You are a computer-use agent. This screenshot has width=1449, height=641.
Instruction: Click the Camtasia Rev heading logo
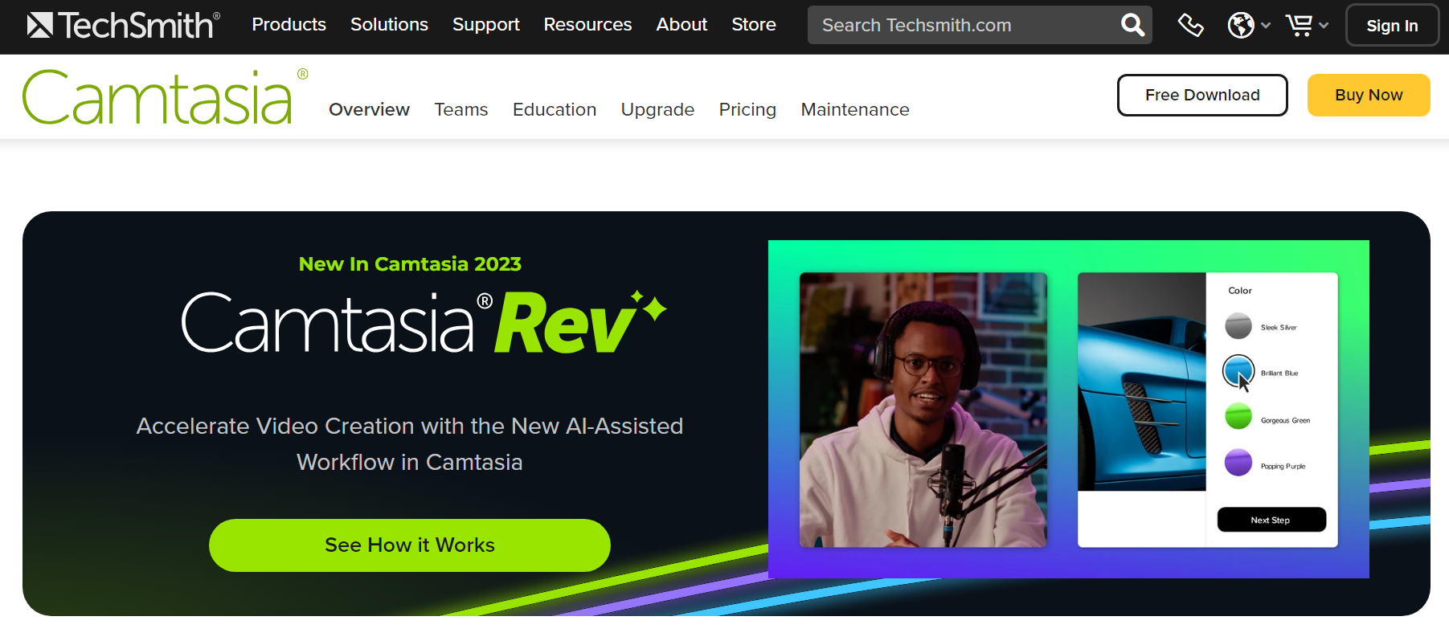[x=424, y=322]
